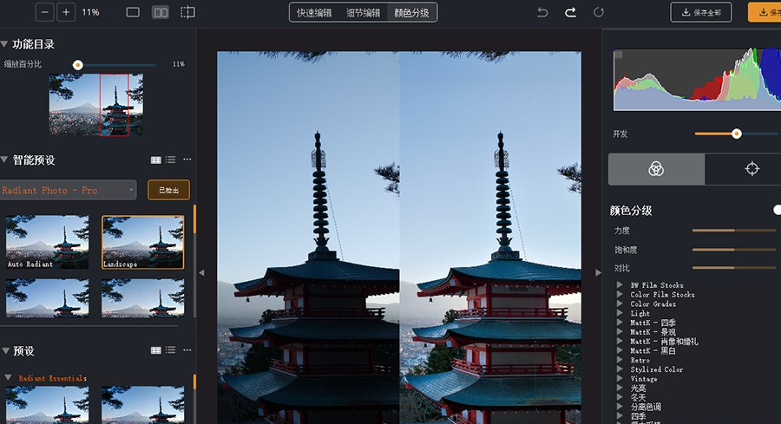Adjust the 对比 slider

pyautogui.click(x=734, y=268)
